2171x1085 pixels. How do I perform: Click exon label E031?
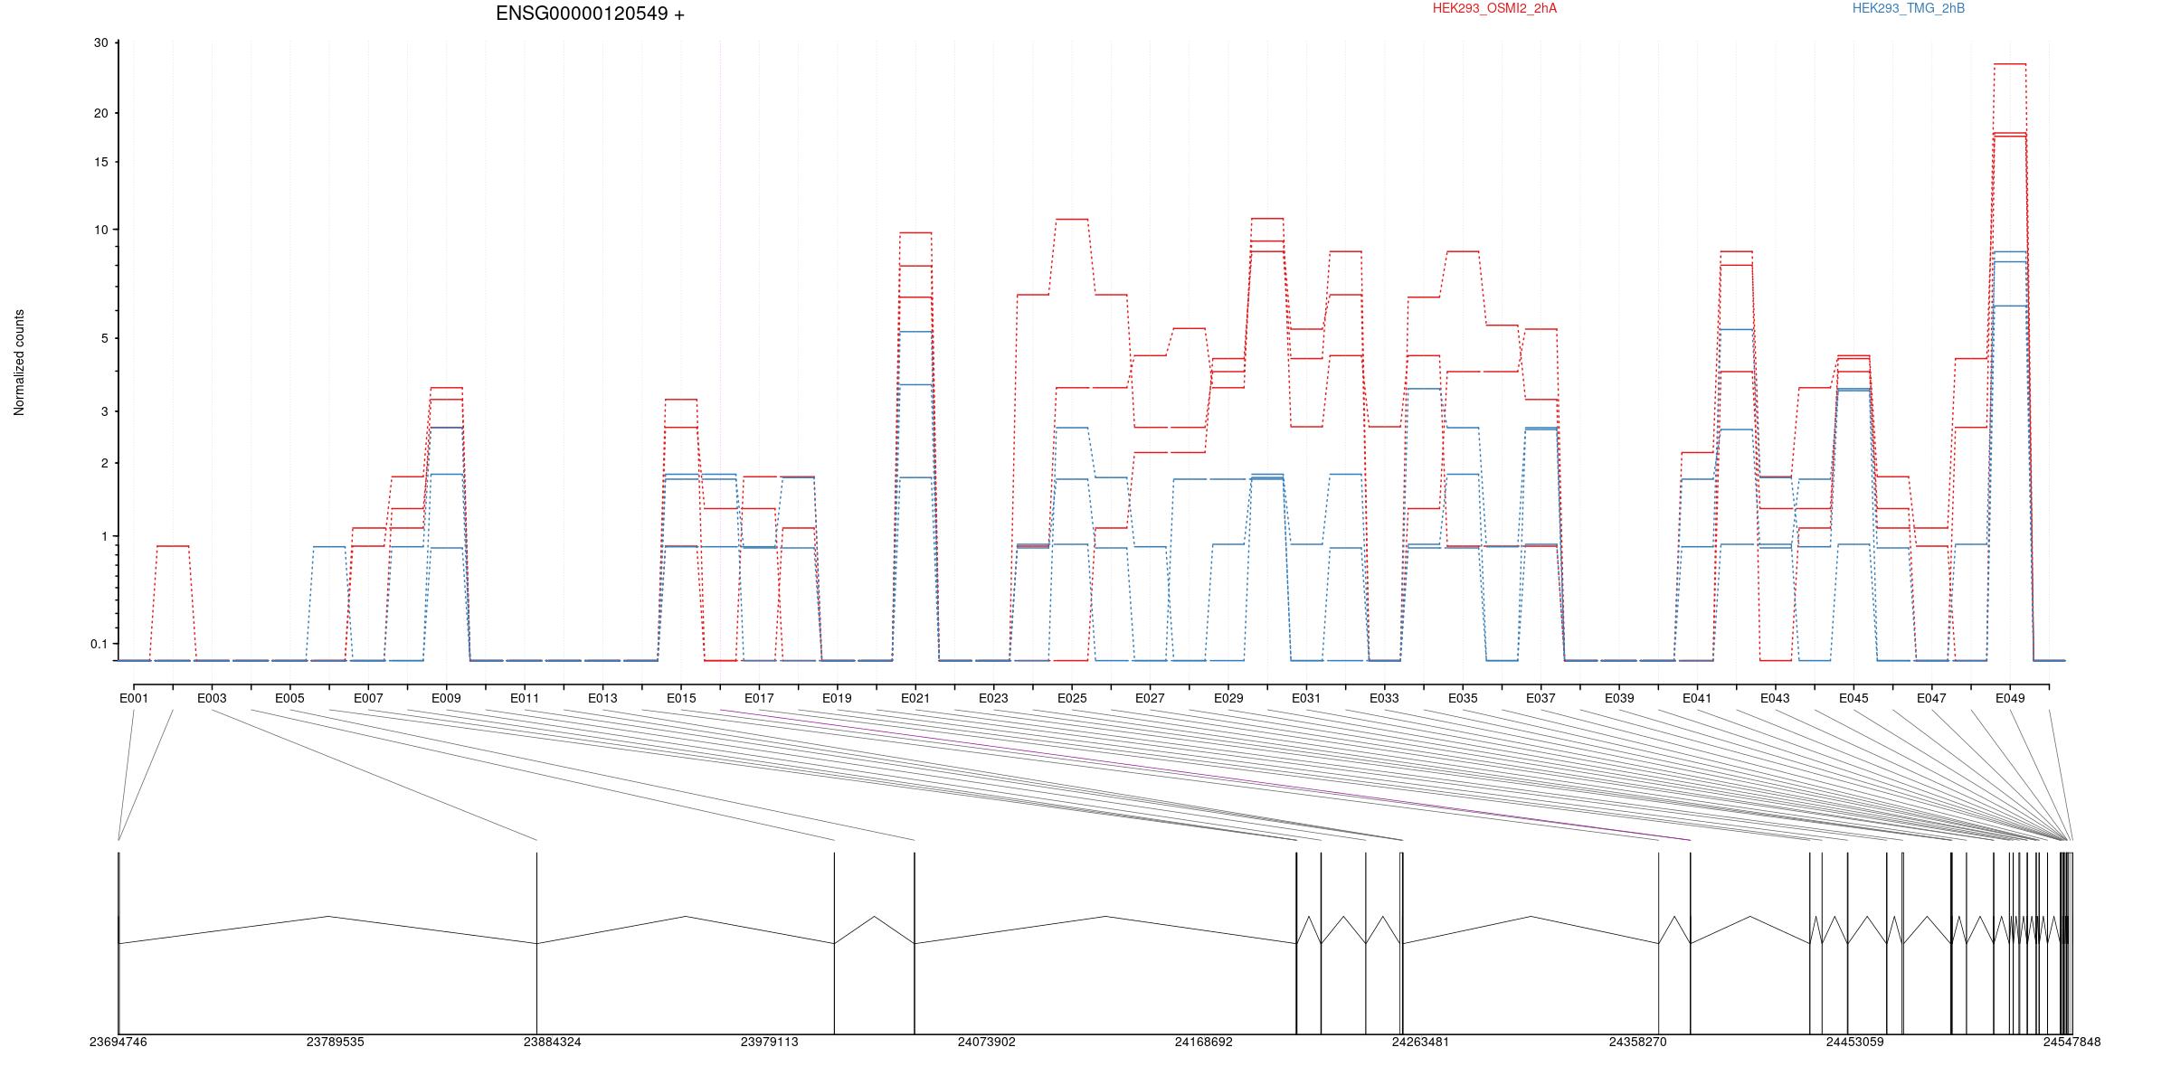point(1306,698)
